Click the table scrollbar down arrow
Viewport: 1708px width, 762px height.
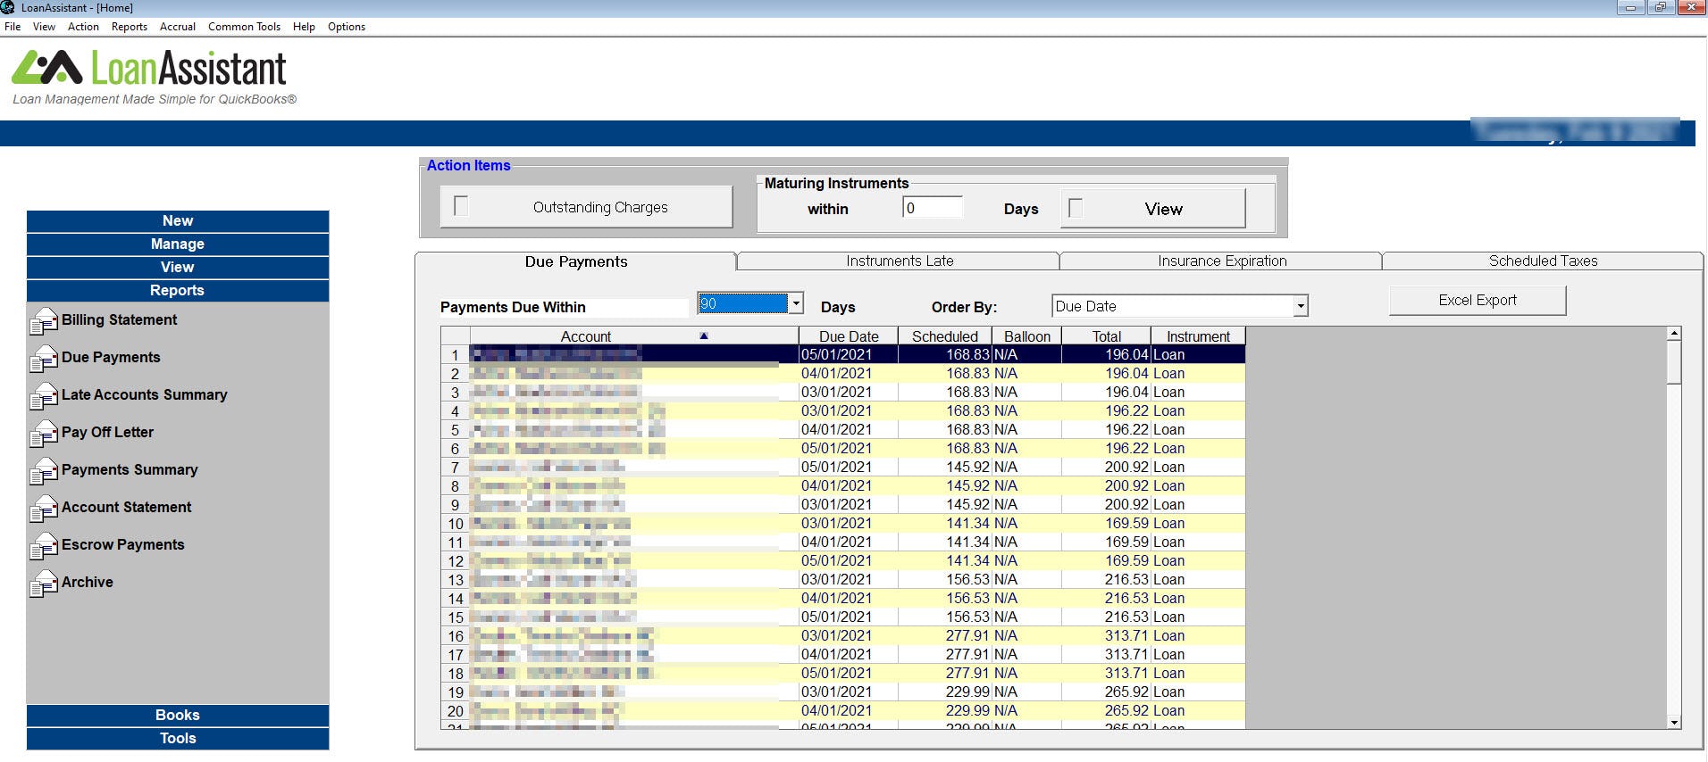coord(1674,722)
